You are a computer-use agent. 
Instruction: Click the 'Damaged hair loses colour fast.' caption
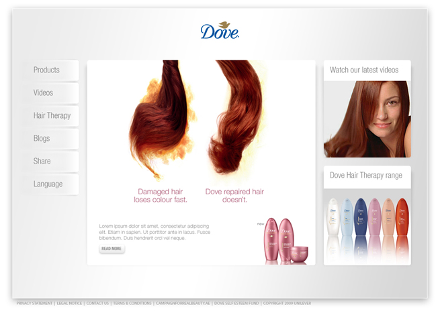161,196
